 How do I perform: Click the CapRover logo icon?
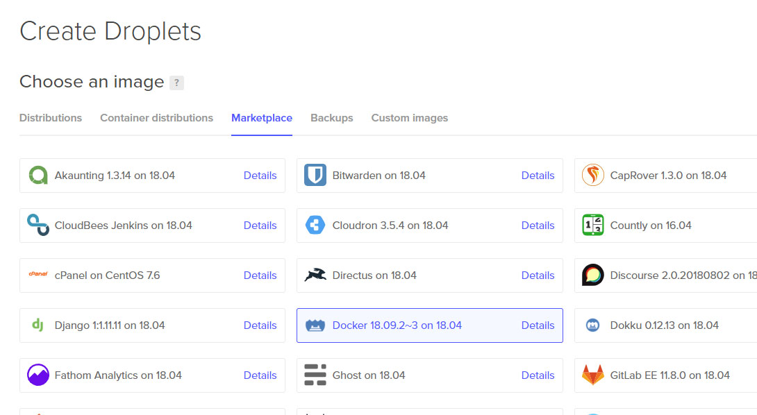[x=593, y=175]
